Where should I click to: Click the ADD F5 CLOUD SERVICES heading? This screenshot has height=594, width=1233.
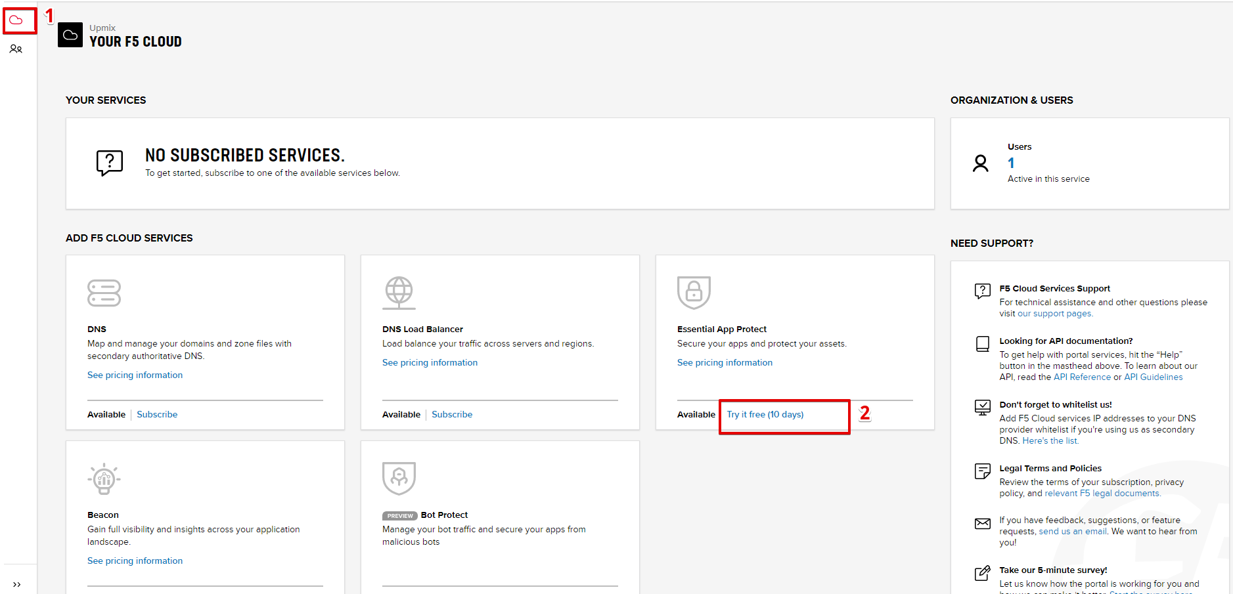click(x=129, y=238)
